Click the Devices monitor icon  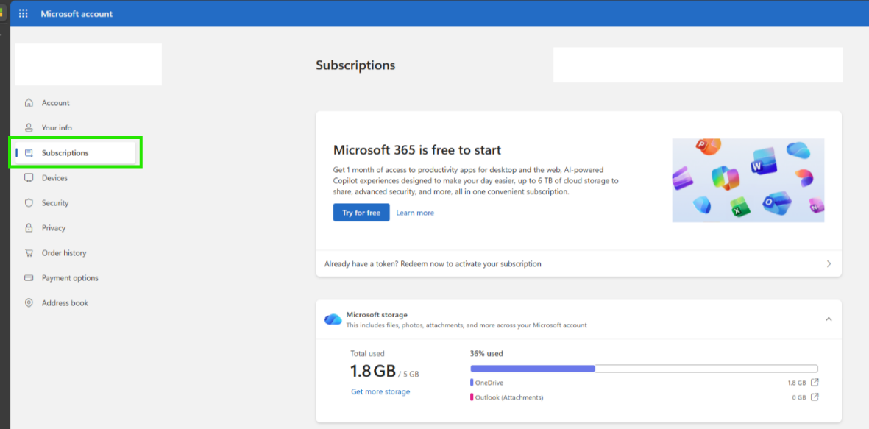pyautogui.click(x=29, y=178)
